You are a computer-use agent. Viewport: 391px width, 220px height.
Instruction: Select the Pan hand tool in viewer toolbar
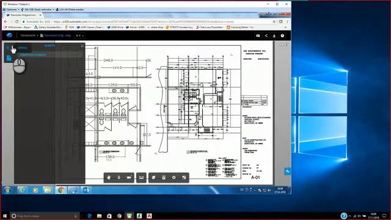[x=109, y=177]
